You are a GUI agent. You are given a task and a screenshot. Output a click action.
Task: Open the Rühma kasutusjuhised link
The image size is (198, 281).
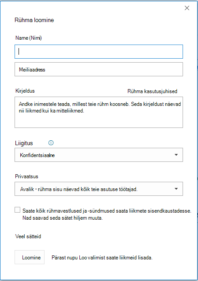pos(152,91)
